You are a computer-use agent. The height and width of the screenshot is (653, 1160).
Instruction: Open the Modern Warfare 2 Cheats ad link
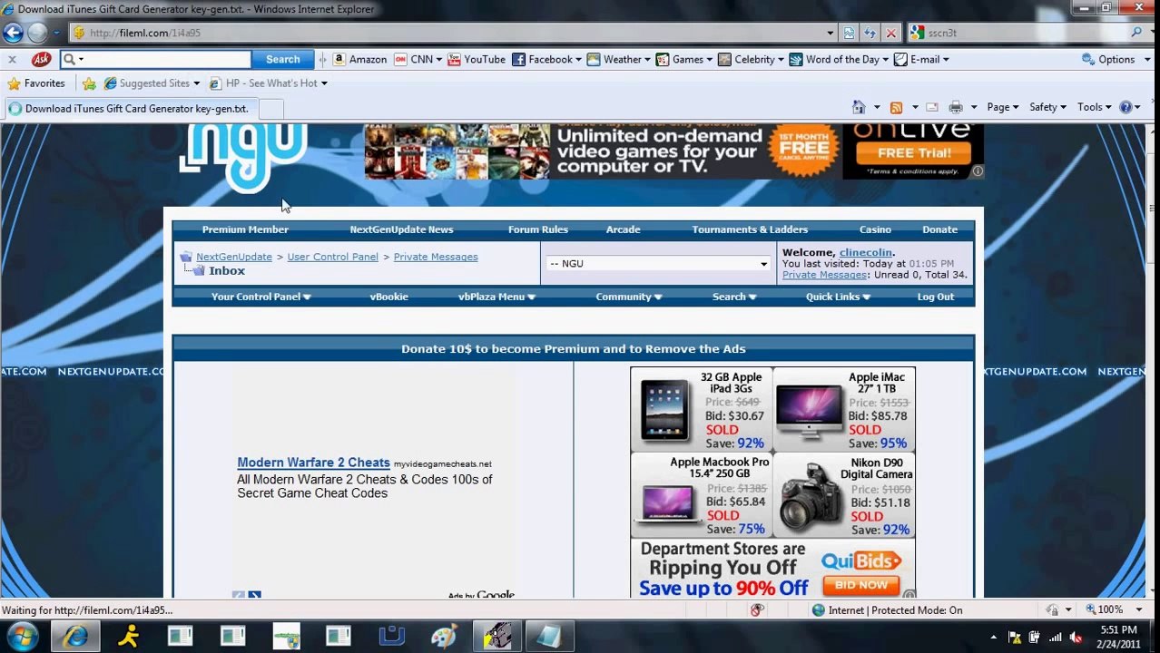pos(313,463)
